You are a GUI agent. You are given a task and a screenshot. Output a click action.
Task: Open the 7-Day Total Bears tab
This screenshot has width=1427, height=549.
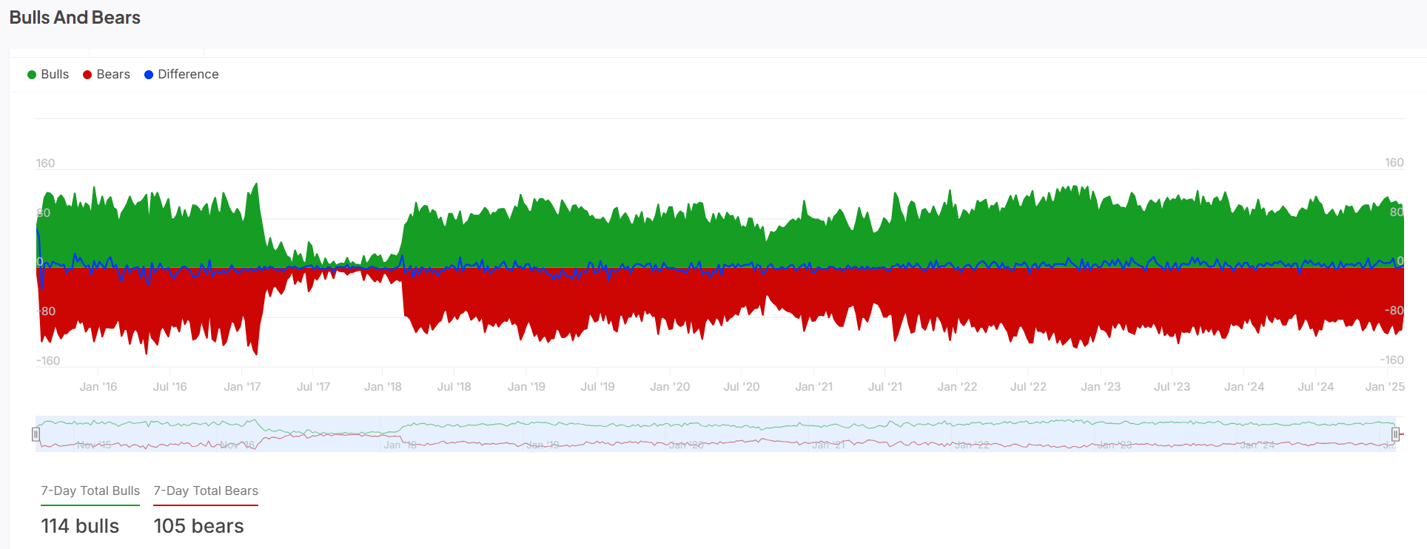coord(206,491)
